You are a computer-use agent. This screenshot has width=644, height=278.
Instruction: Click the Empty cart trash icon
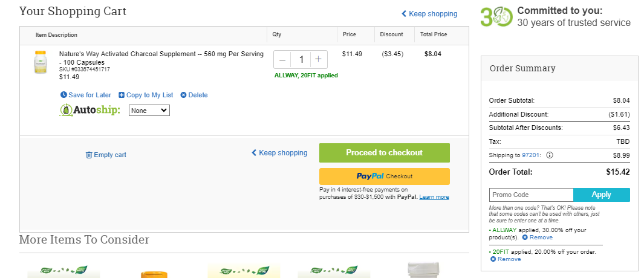tap(89, 155)
